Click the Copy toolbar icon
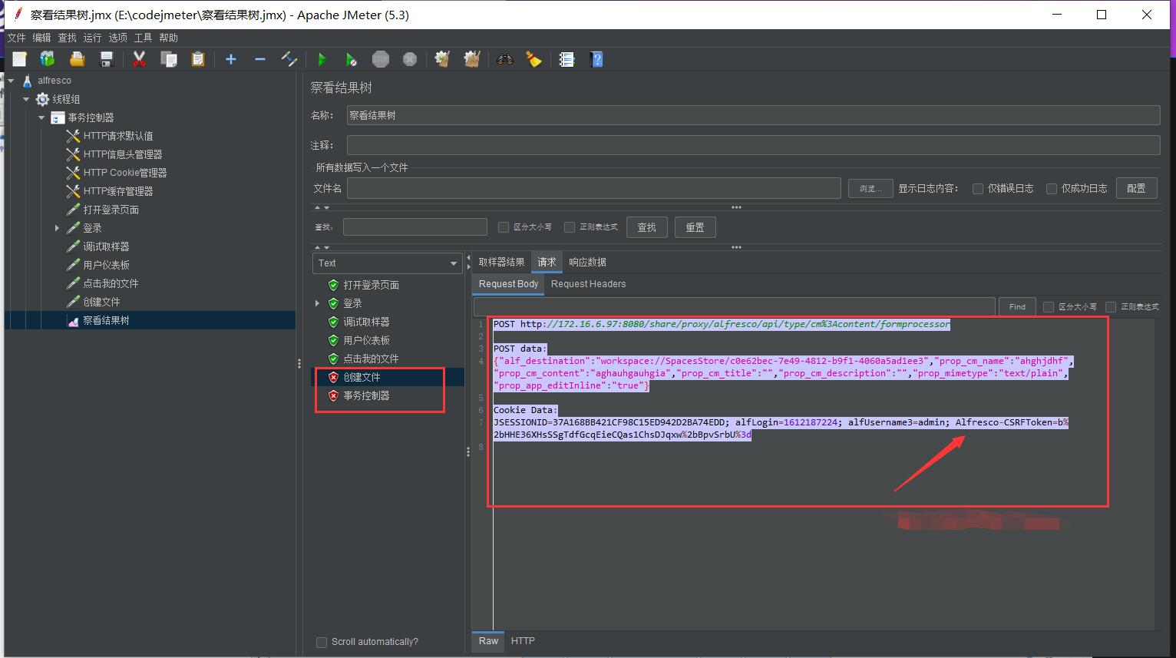Screen dimensions: 1176x658 168,59
